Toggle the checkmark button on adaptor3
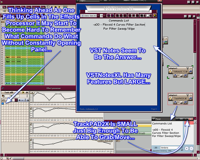The image size is (200, 160). pyautogui.click(x=181, y=76)
